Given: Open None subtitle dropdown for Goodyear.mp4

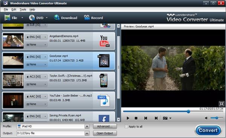Looking at the screenshot, I should [x=36, y=64].
